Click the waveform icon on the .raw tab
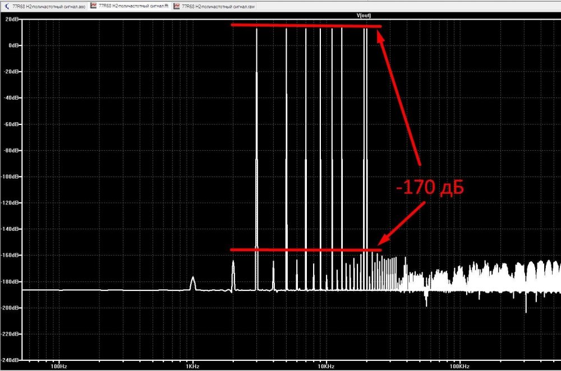561x371 pixels. click(x=177, y=6)
